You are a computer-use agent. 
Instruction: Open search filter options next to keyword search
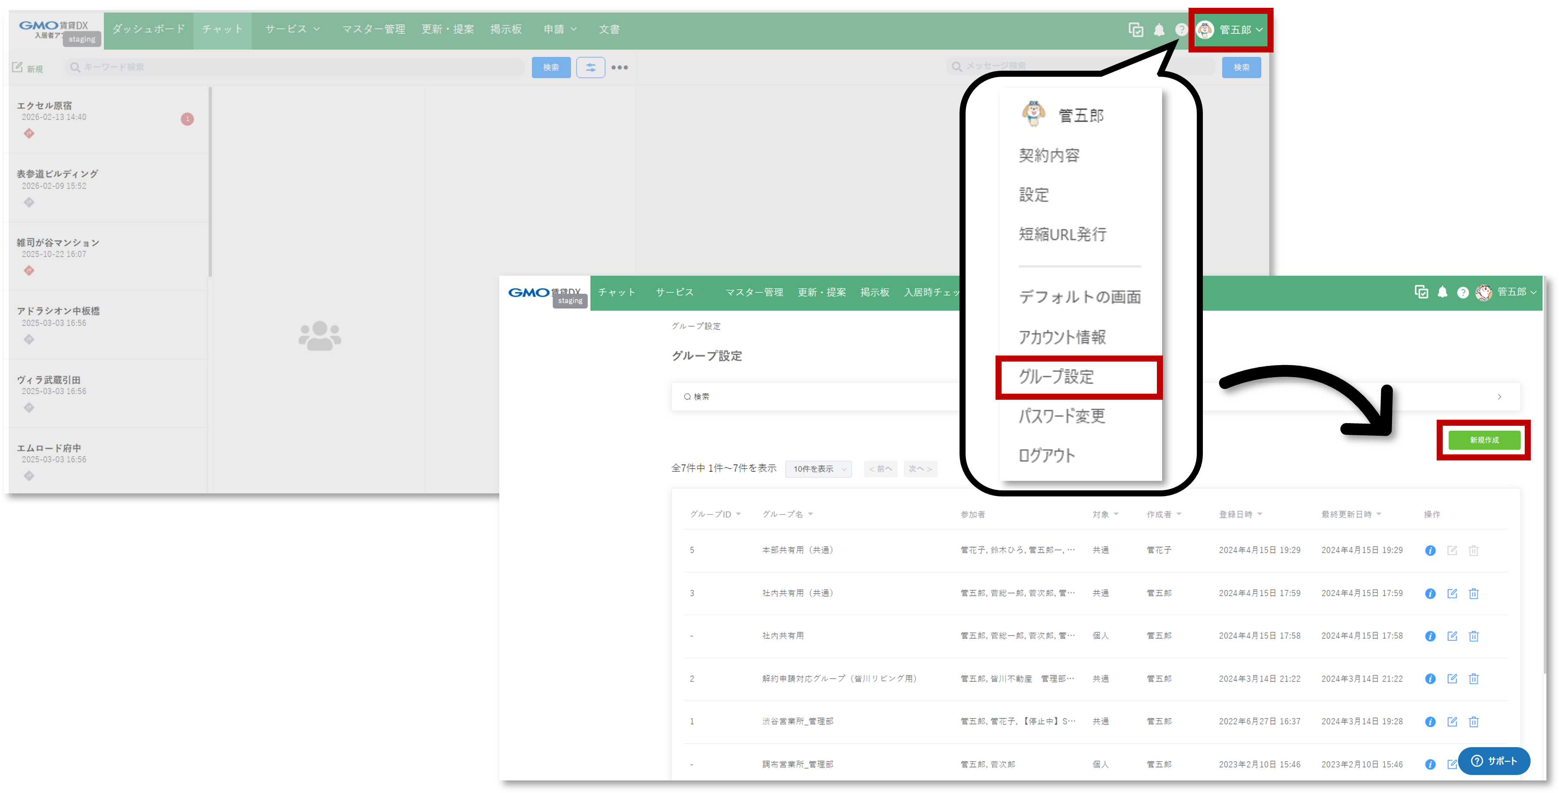click(x=591, y=67)
